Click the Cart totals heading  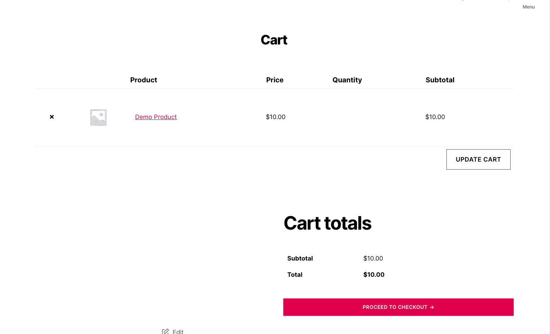(x=327, y=223)
